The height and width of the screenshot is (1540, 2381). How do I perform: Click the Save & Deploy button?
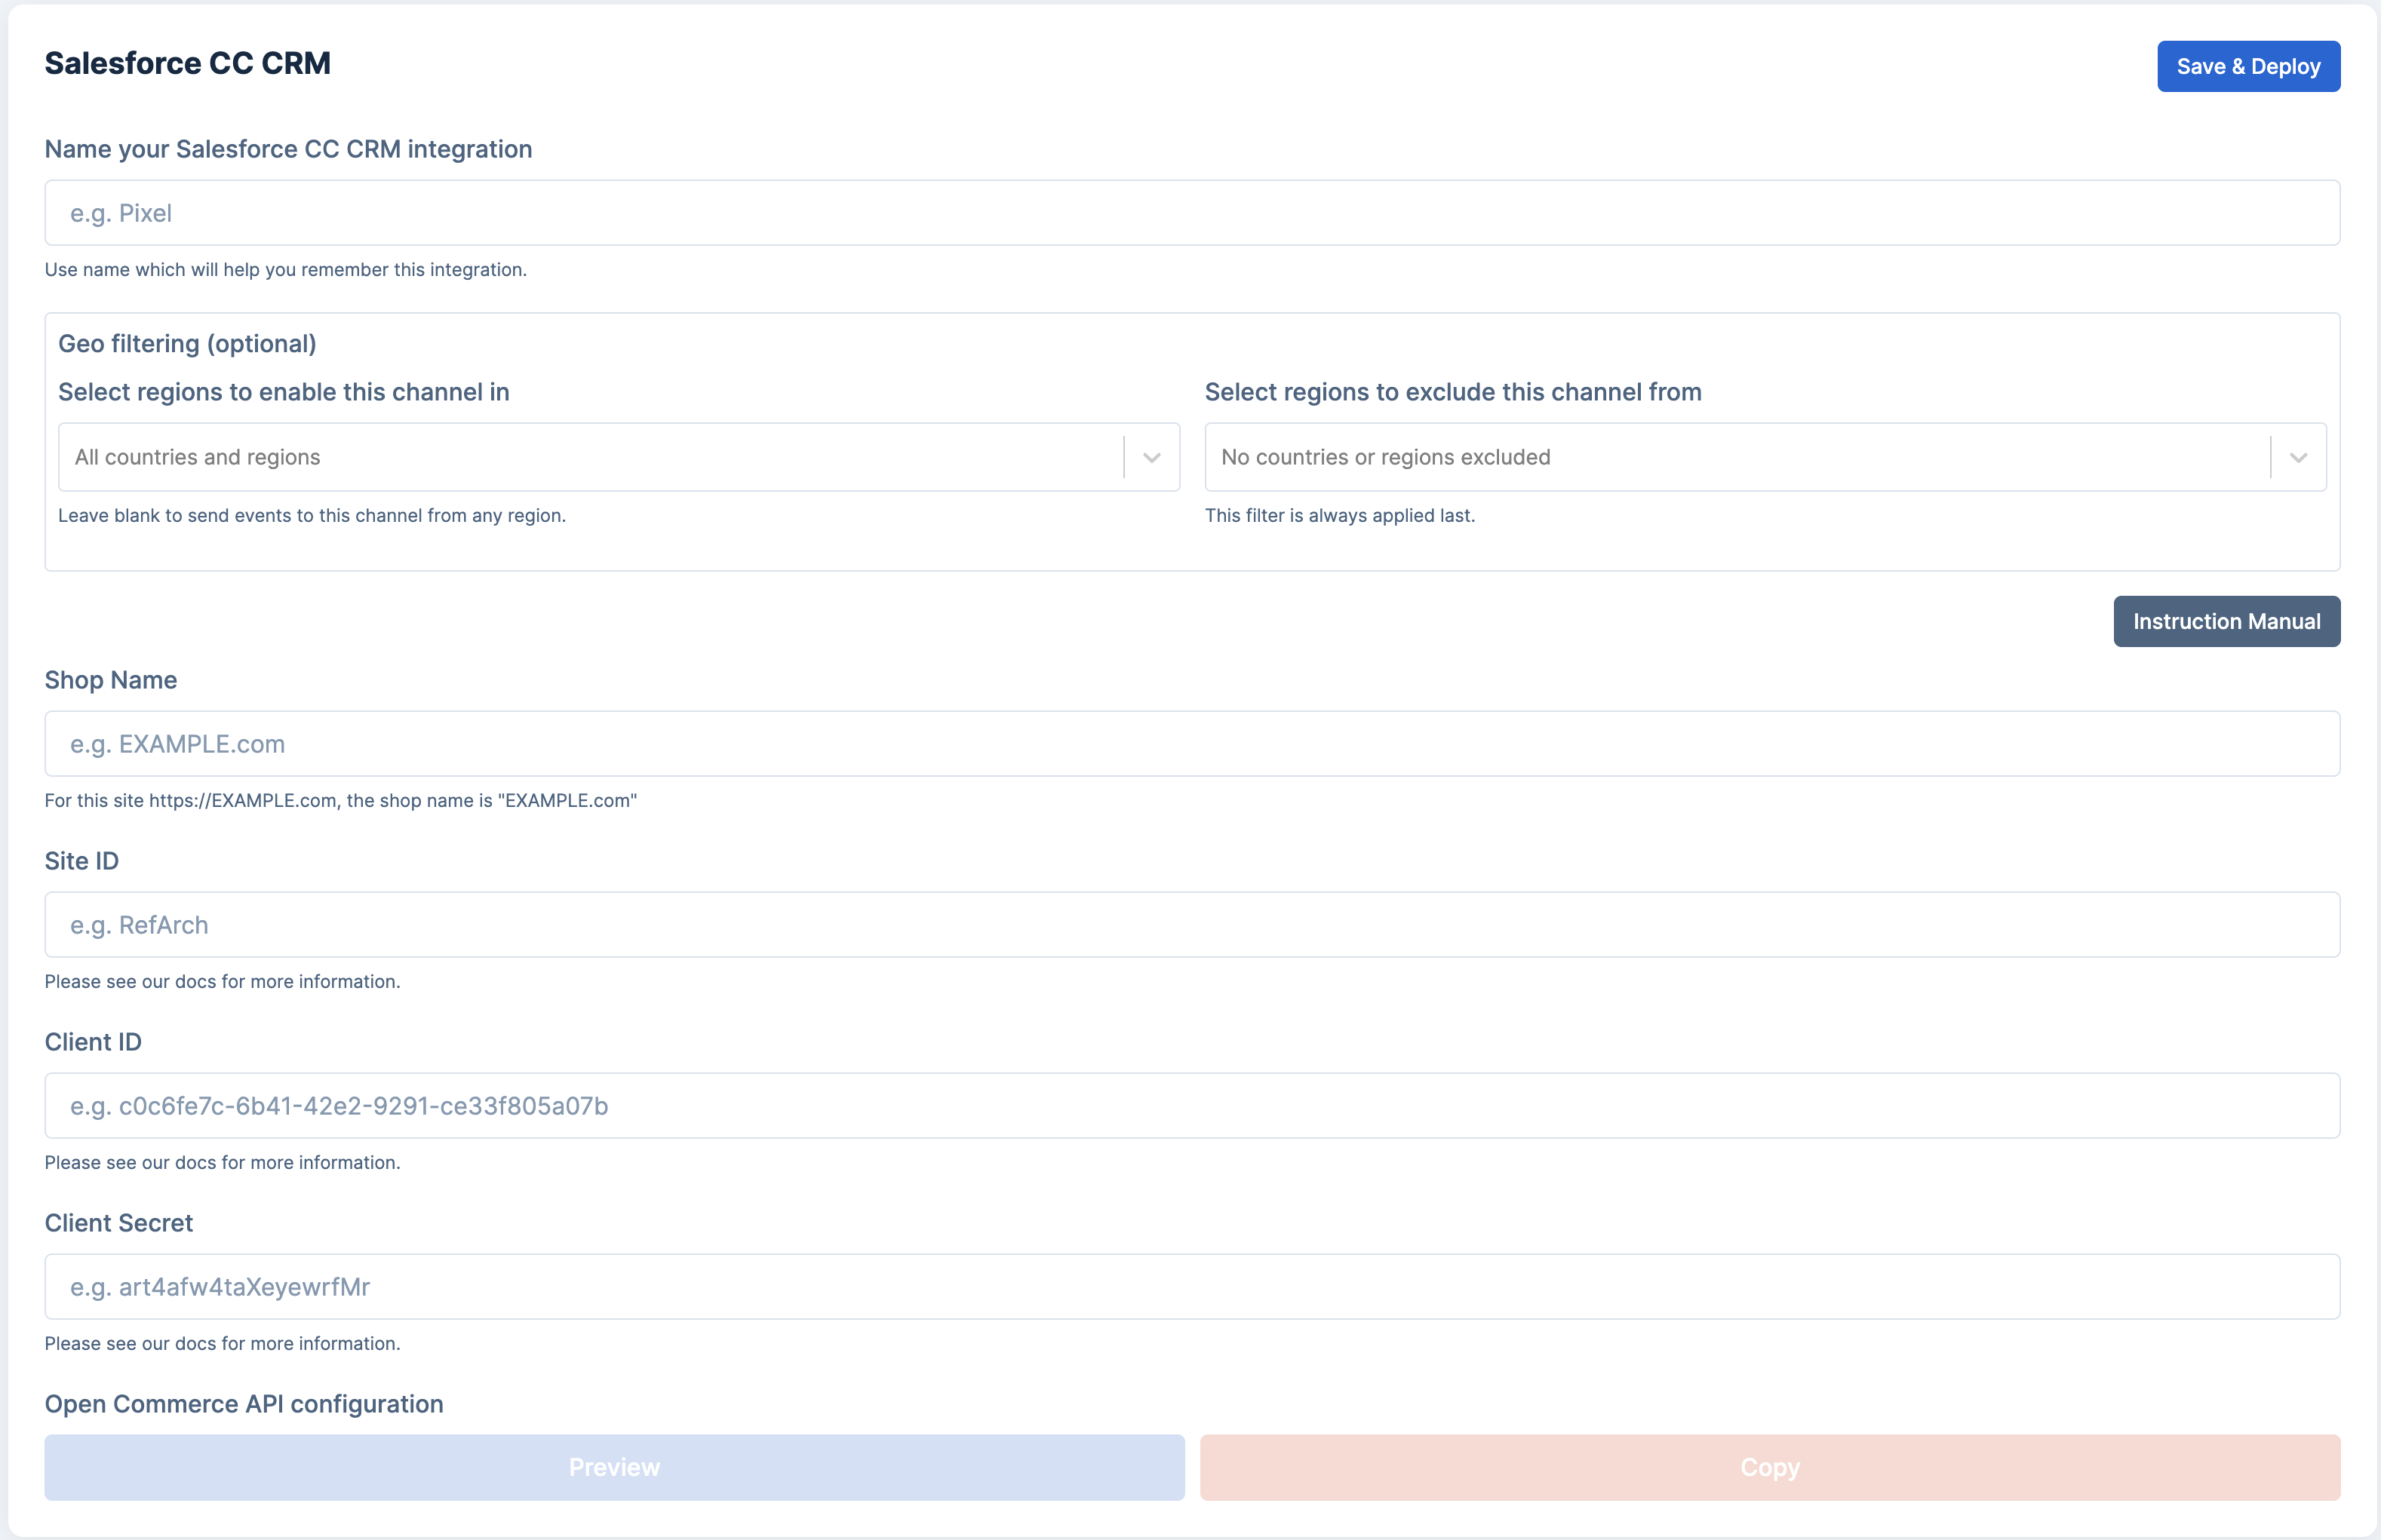point(2247,66)
